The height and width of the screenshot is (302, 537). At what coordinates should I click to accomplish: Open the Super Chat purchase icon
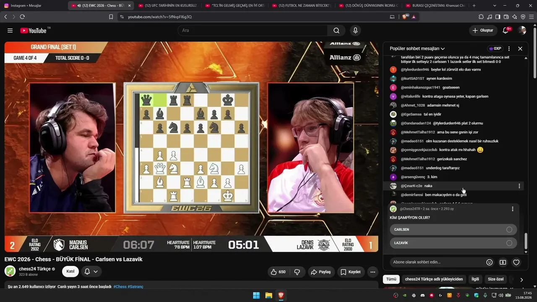click(x=503, y=262)
